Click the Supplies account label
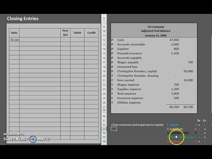This screenshot has height=159, width=212. 123,49
